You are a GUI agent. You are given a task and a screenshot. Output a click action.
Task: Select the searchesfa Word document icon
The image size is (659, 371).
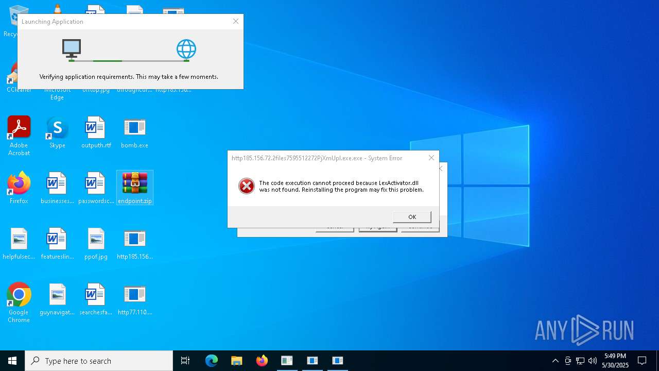tap(96, 299)
